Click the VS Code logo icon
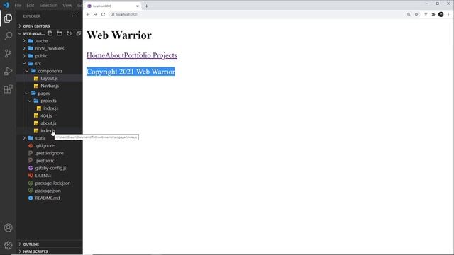The height and width of the screenshot is (255, 454). pyautogui.click(x=6, y=5)
